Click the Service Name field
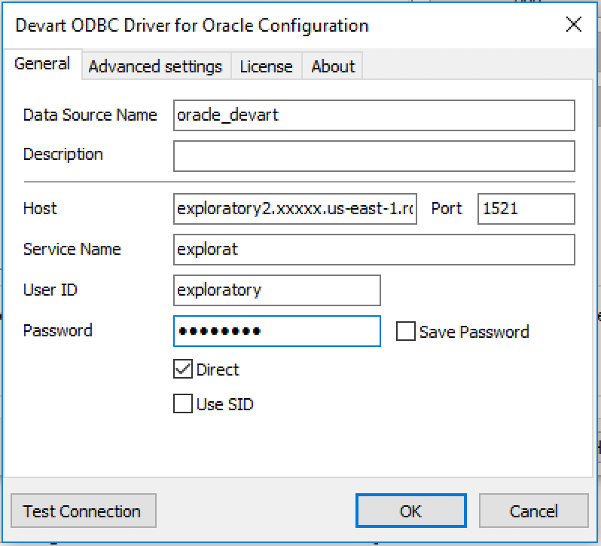The width and height of the screenshot is (601, 546). [374, 250]
